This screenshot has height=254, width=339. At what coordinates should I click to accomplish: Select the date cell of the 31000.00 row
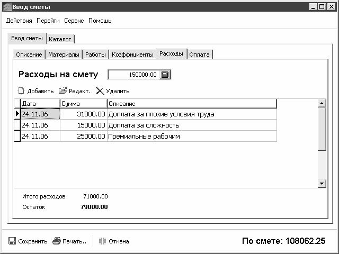(40, 114)
